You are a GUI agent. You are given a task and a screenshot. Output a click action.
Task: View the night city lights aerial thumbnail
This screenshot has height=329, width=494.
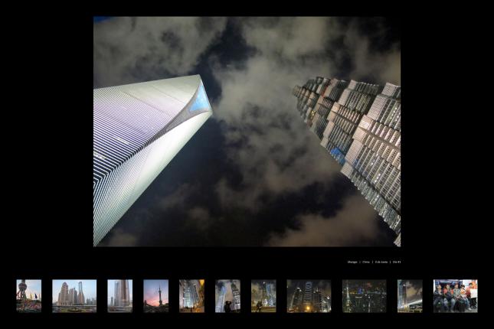(x=364, y=295)
